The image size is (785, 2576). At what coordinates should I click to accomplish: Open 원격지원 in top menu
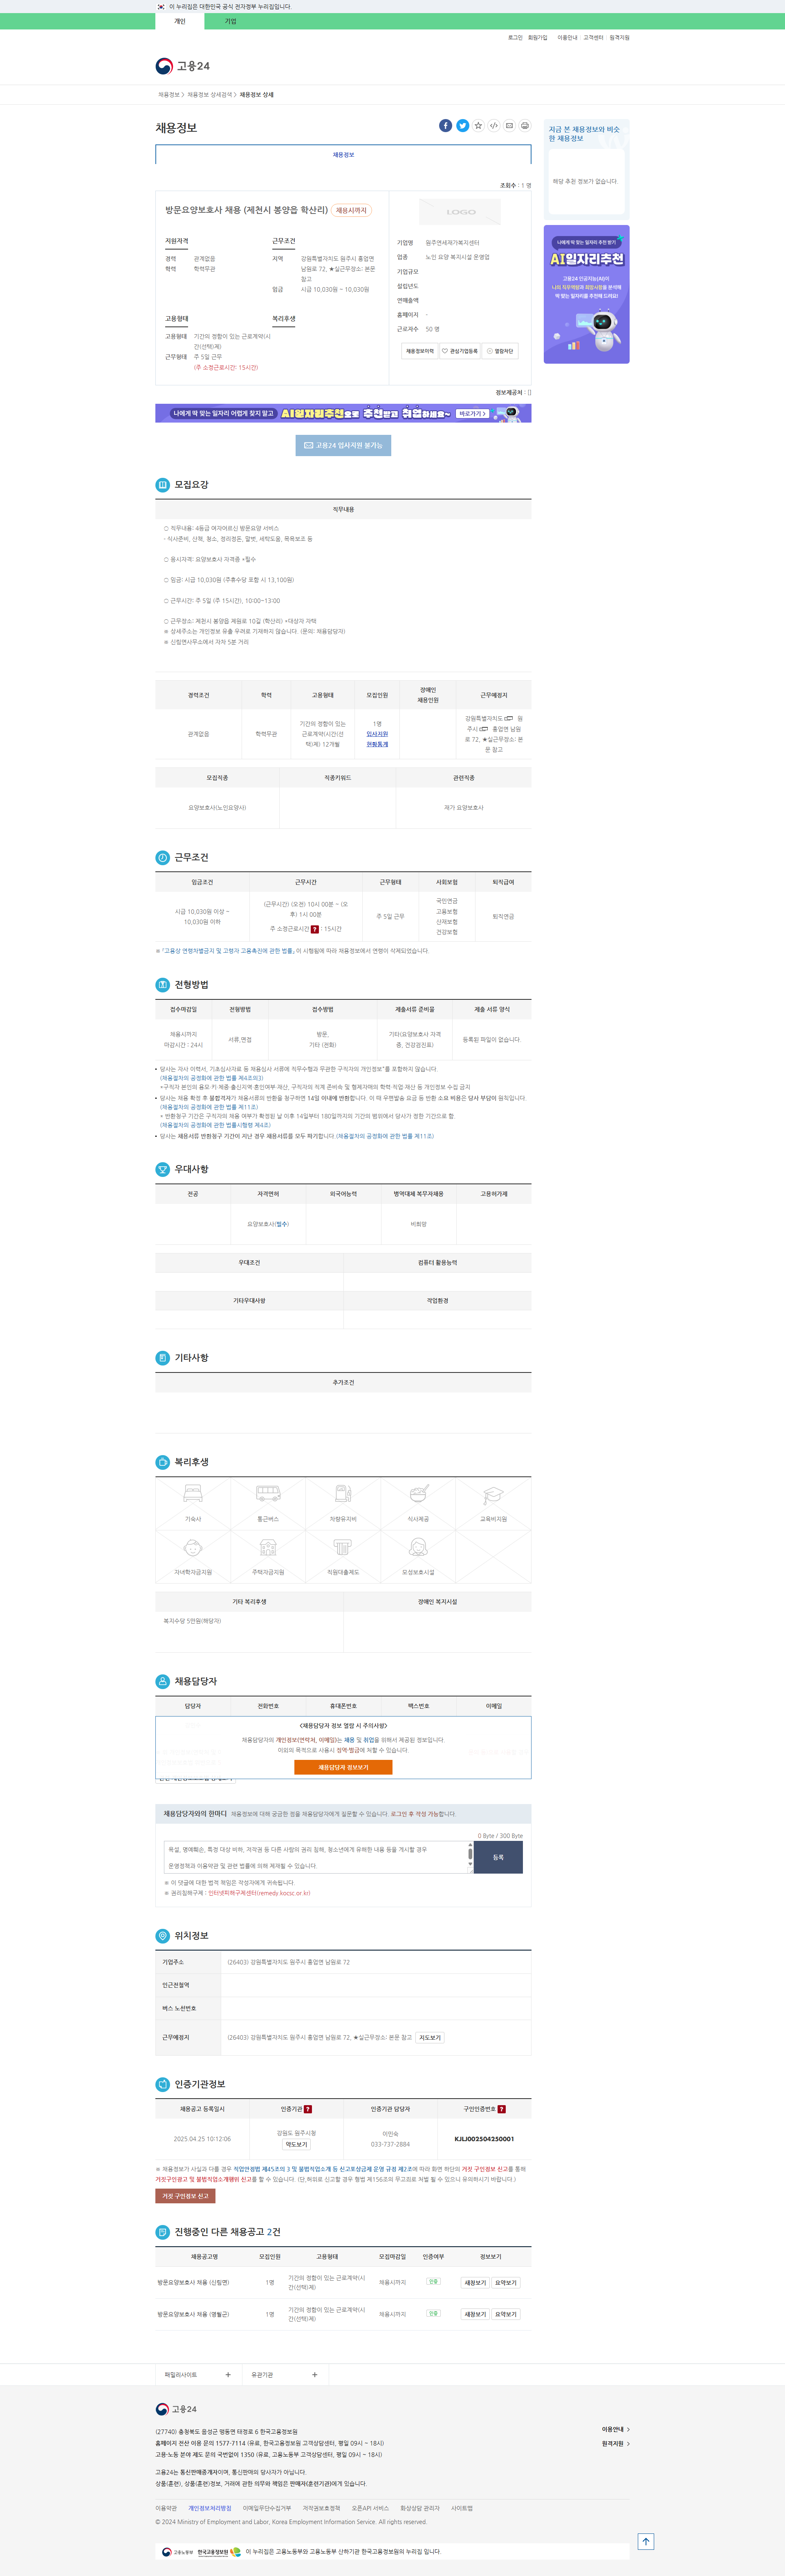(x=620, y=38)
